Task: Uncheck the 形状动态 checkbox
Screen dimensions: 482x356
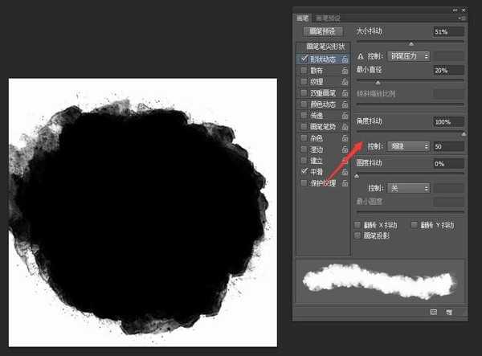Action: tap(304, 59)
